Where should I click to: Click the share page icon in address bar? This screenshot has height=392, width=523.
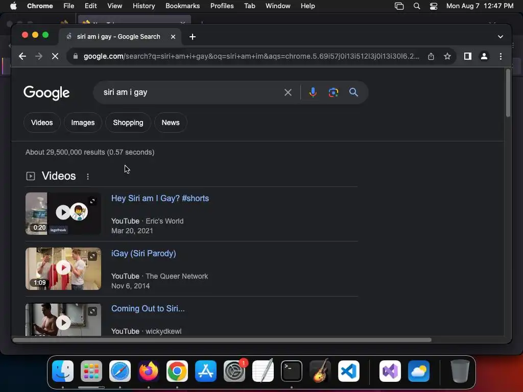[431, 56]
